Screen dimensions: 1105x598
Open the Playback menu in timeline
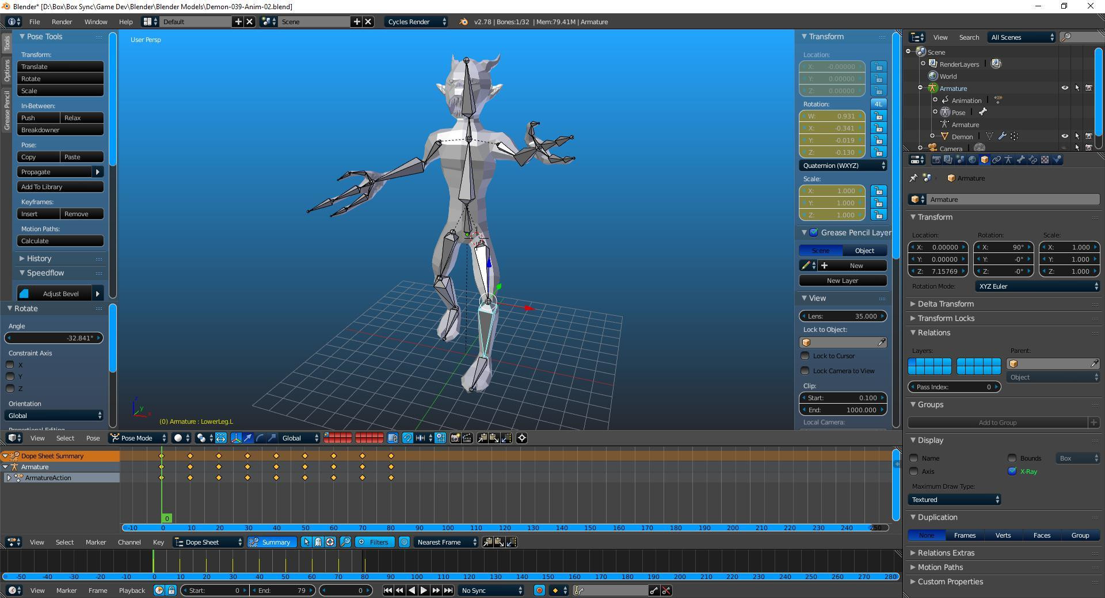click(132, 591)
